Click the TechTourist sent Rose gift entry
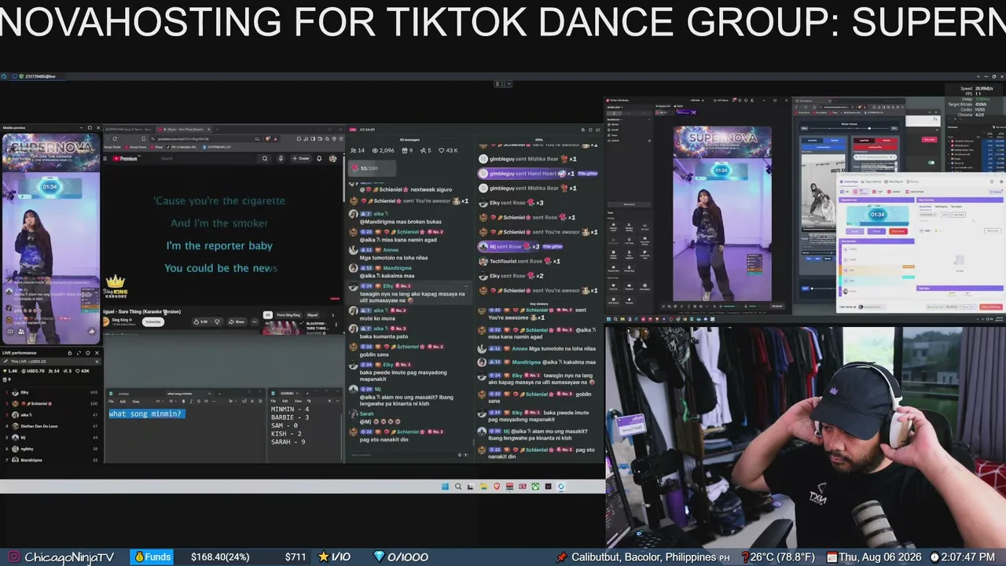Image resolution: width=1006 pixels, height=566 pixels. pos(519,261)
